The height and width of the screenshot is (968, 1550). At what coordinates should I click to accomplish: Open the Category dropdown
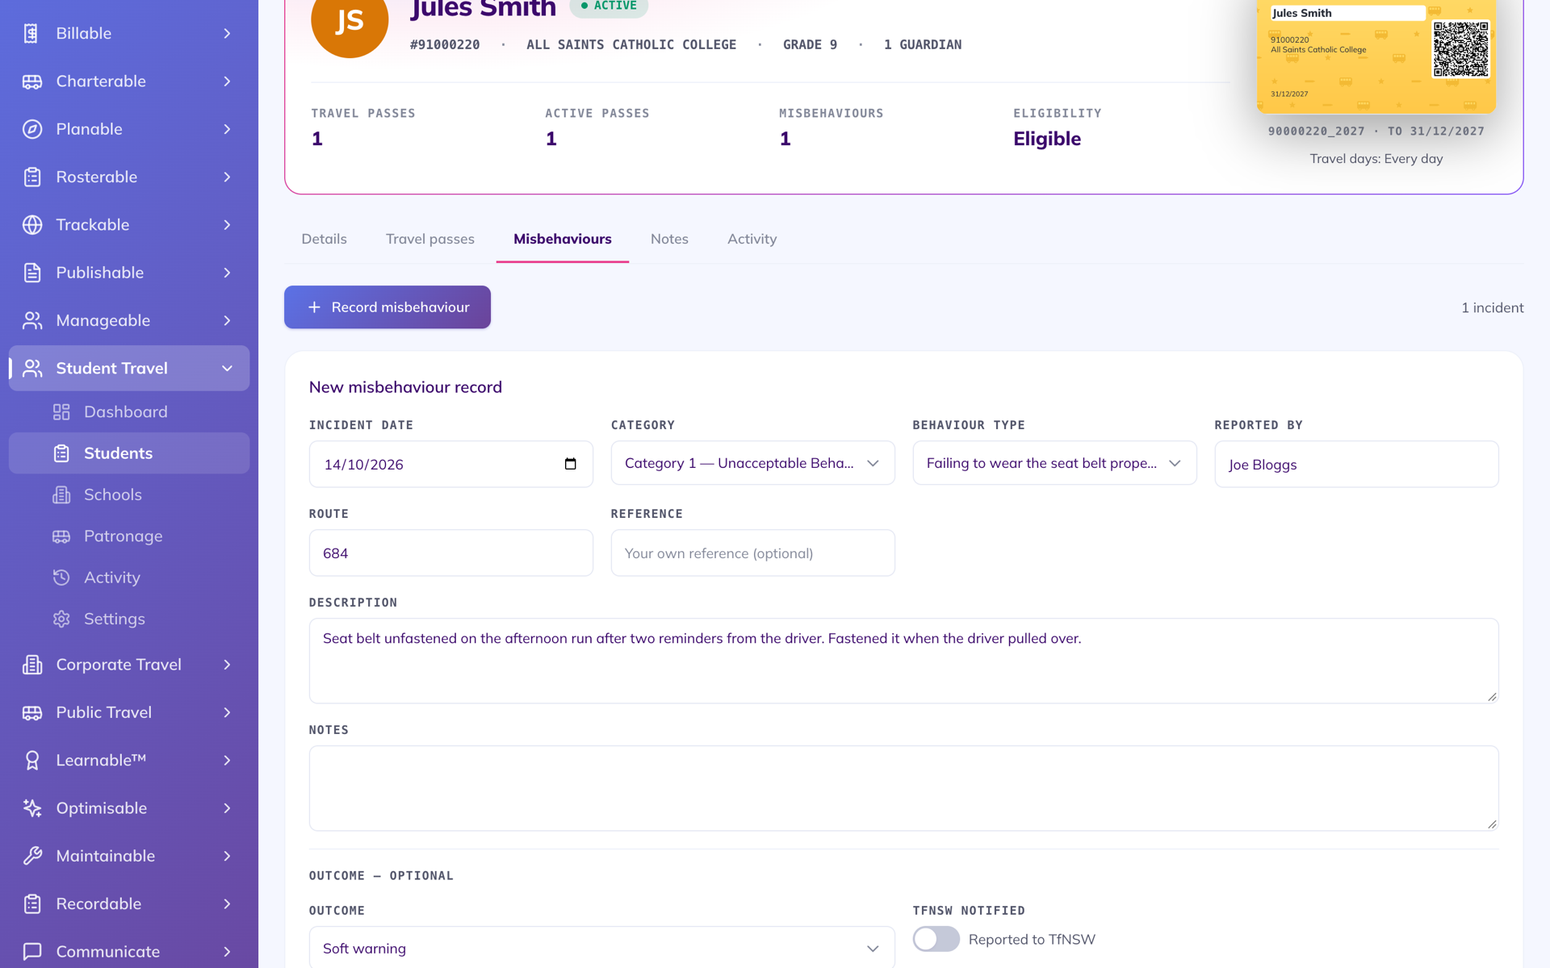coord(752,463)
